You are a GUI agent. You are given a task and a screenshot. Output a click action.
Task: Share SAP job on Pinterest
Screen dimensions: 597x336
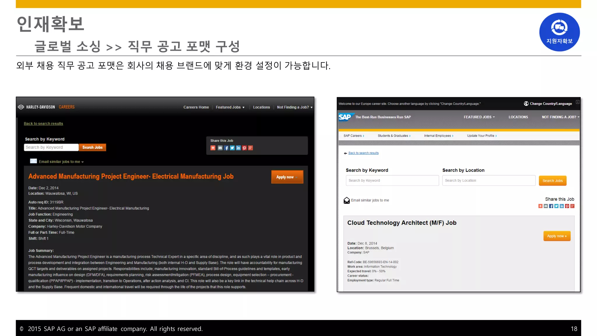[x=567, y=206]
